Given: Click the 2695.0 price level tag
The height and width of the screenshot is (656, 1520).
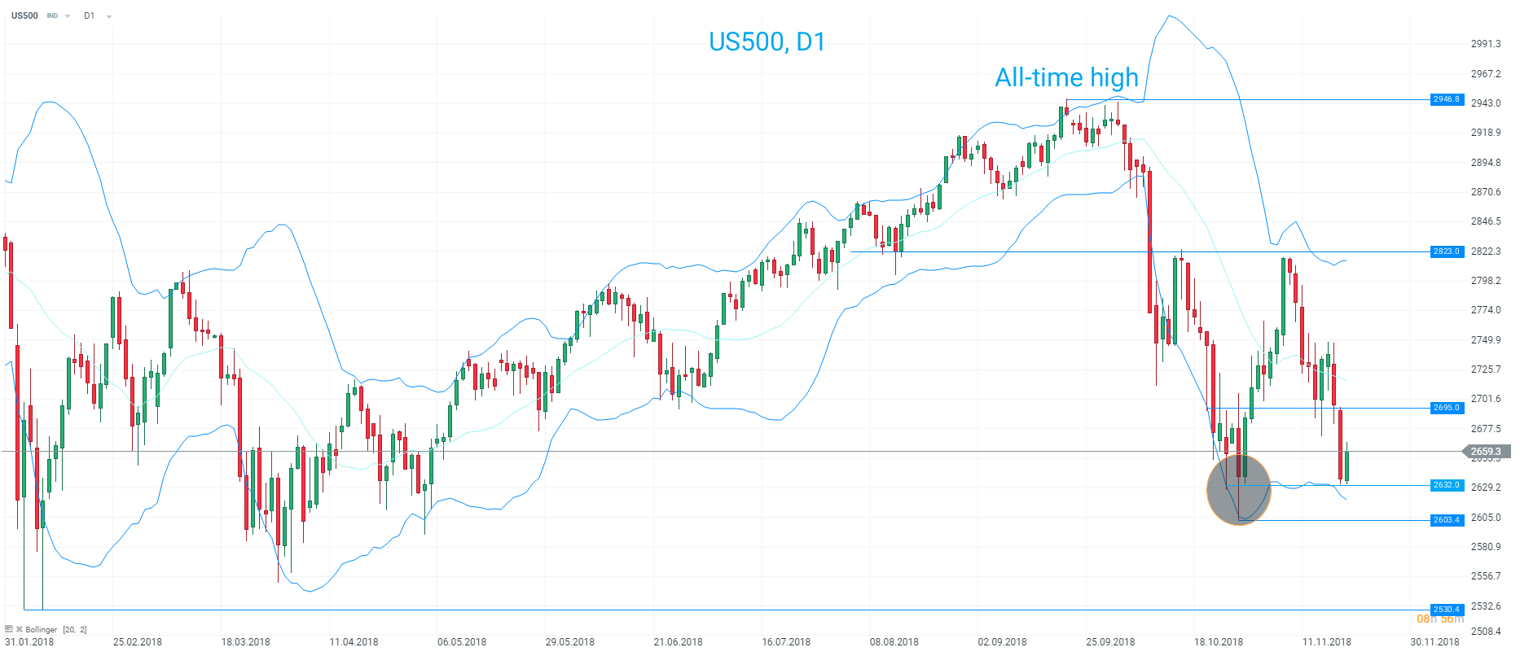Looking at the screenshot, I should (x=1447, y=408).
